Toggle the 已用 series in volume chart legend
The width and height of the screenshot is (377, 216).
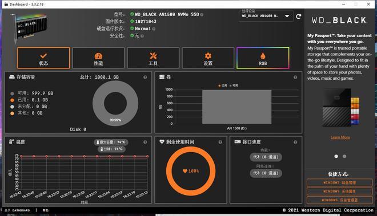223,85
